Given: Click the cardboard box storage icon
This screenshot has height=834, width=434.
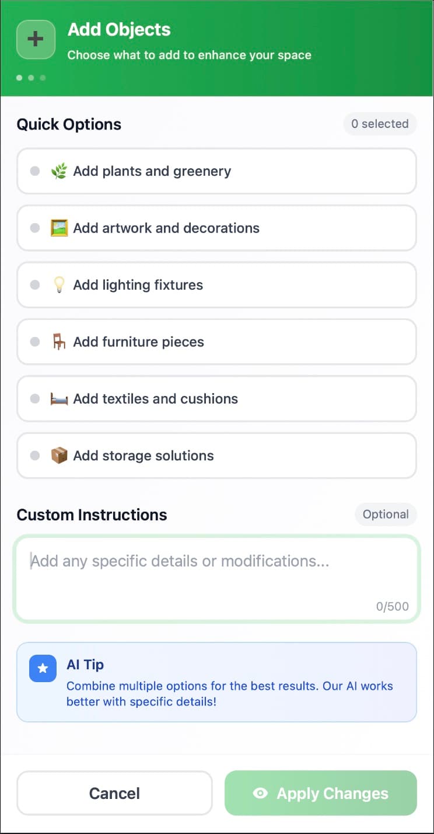Looking at the screenshot, I should (x=59, y=456).
